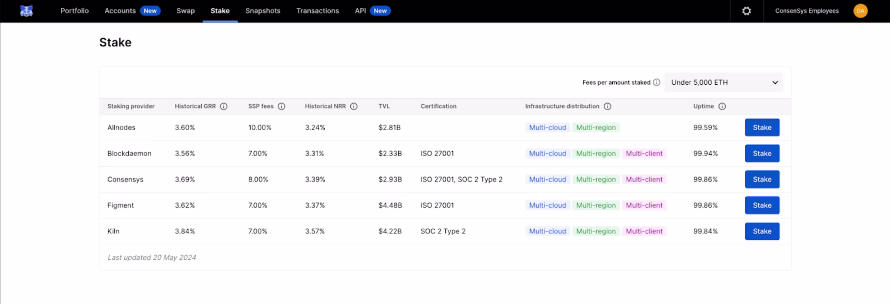Viewport: 890px width, 304px height.
Task: Click the Certification column header
Action: 438,106
